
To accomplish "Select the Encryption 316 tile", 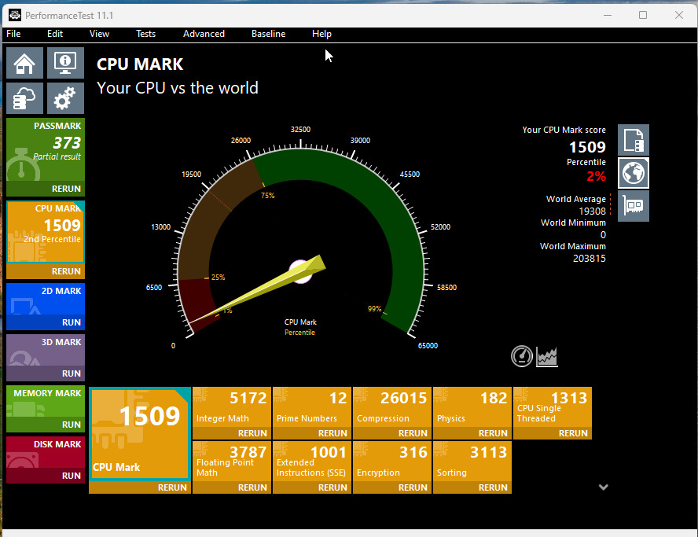I will point(391,462).
